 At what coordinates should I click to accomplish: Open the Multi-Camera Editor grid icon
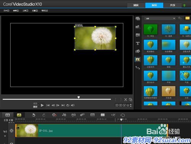click(x=103, y=115)
